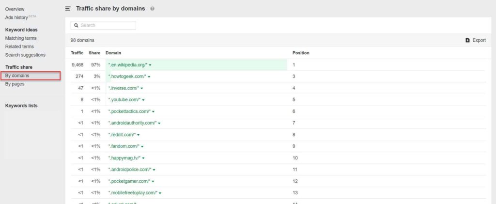The height and width of the screenshot is (204, 496).
Task: Go to Ads history page
Action: click(18, 17)
